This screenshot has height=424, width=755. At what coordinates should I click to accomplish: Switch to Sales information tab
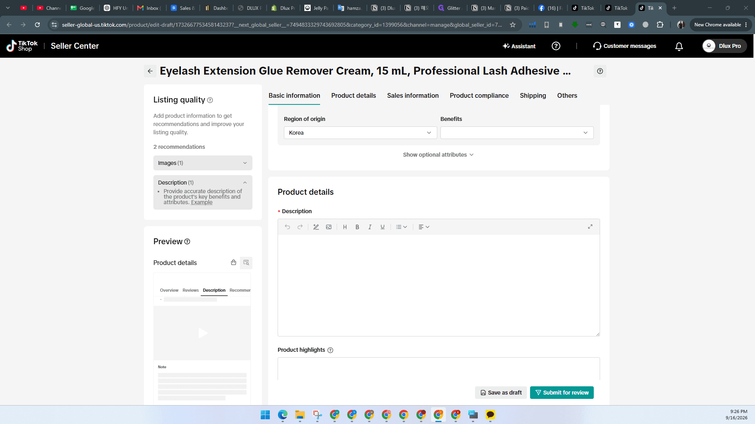pyautogui.click(x=413, y=96)
